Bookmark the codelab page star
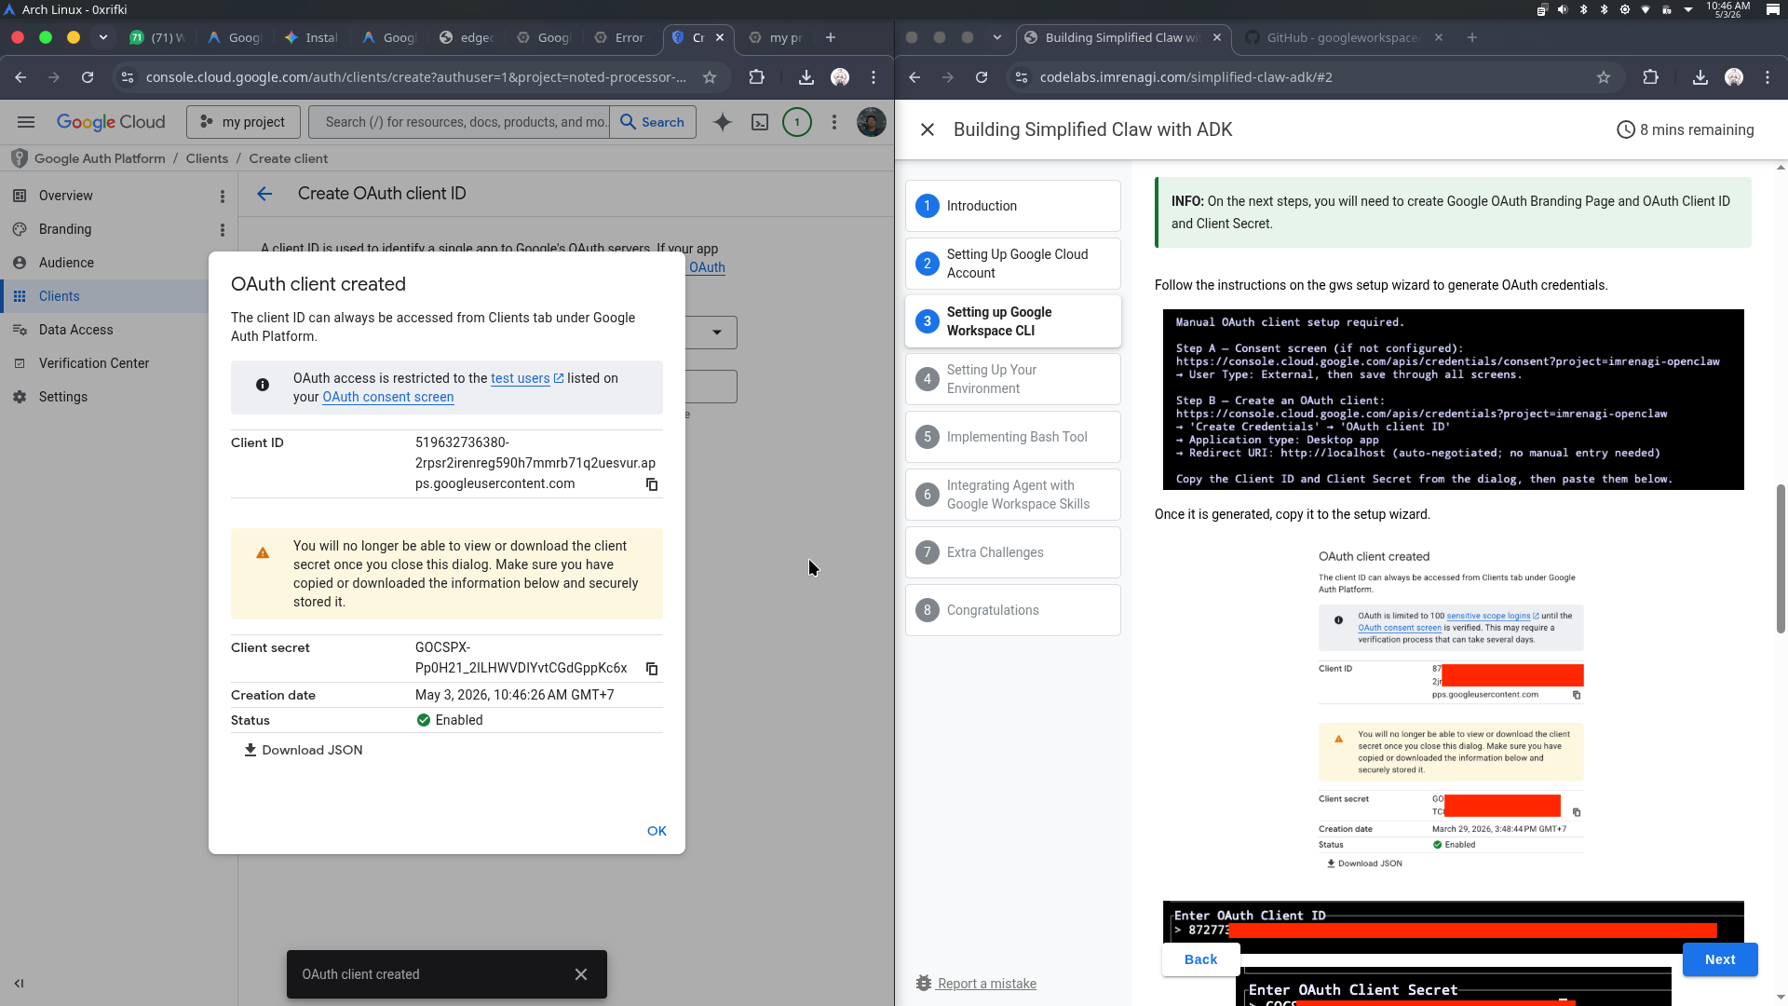This screenshot has height=1006, width=1788. [x=1604, y=77]
